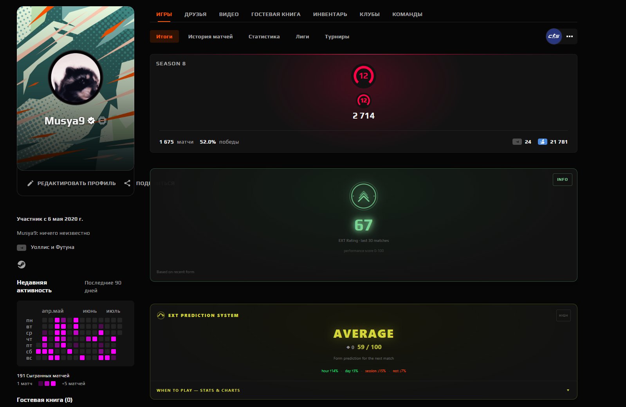Click the first Monday (пн) magenta activity cell
This screenshot has height=407, width=626.
click(57, 320)
